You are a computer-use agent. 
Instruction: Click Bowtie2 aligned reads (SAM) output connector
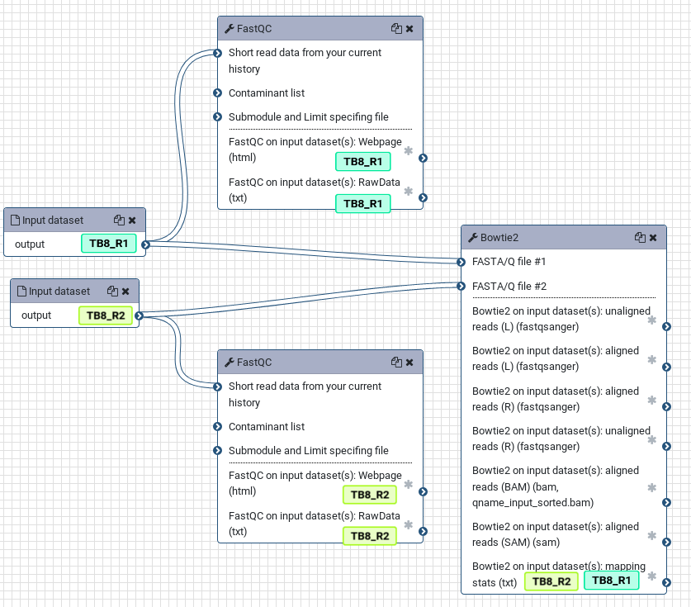tap(667, 542)
